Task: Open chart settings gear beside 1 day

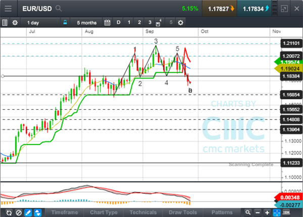Action: click(x=15, y=23)
